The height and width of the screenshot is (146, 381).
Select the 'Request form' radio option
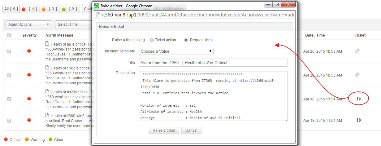[186, 40]
